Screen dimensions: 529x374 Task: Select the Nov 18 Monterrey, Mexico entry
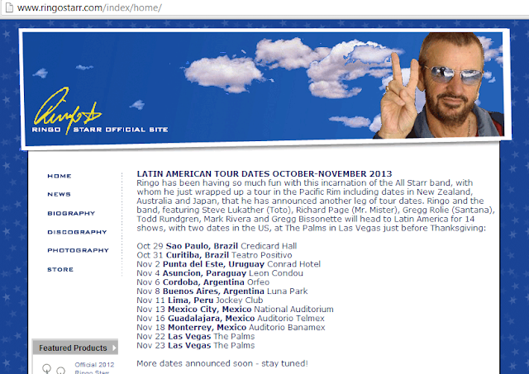pos(231,328)
